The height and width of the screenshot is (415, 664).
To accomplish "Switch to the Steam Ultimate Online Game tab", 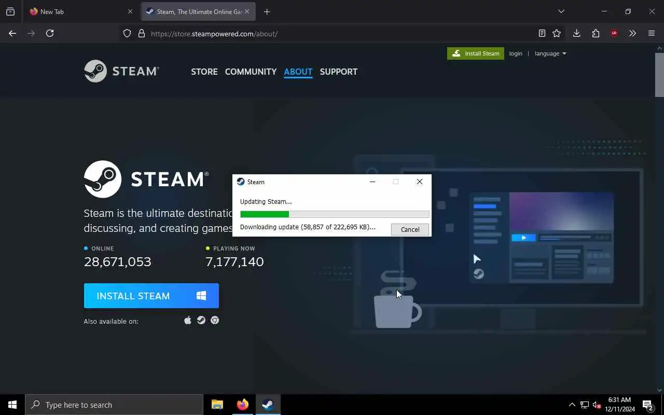I will tap(198, 11).
